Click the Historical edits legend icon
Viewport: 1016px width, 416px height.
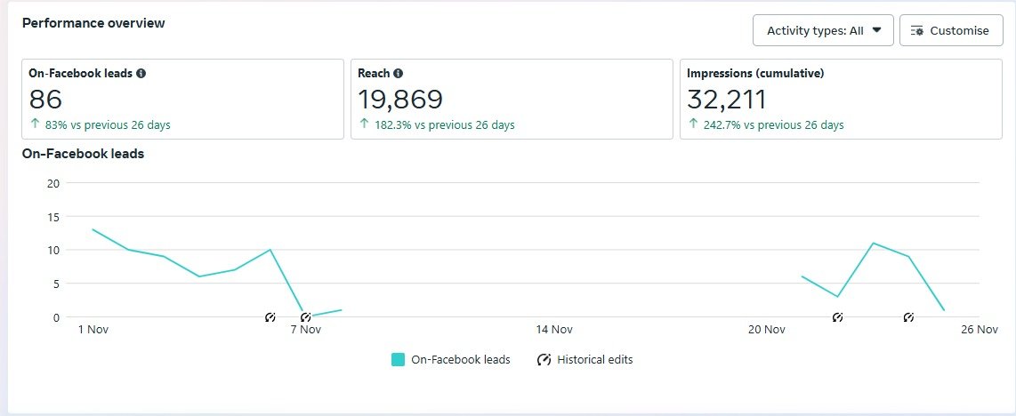[x=544, y=360]
